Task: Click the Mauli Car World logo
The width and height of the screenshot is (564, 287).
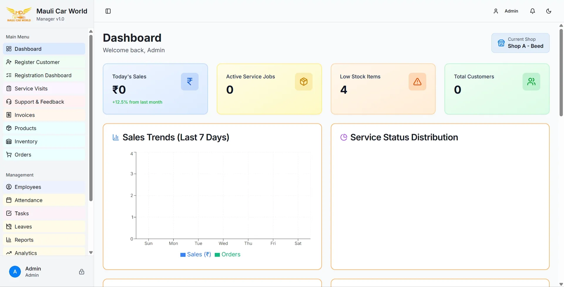Action: (19, 14)
